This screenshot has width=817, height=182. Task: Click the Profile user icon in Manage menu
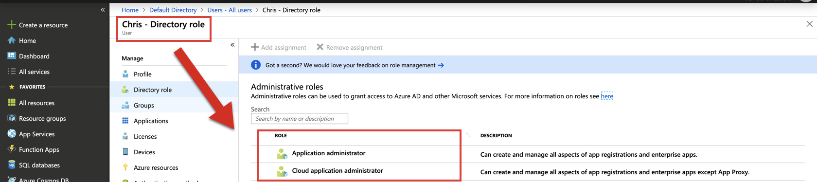[125, 74]
